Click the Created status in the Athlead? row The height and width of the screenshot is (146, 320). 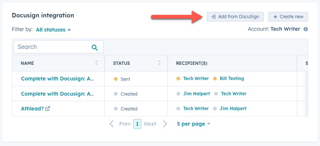[129, 109]
